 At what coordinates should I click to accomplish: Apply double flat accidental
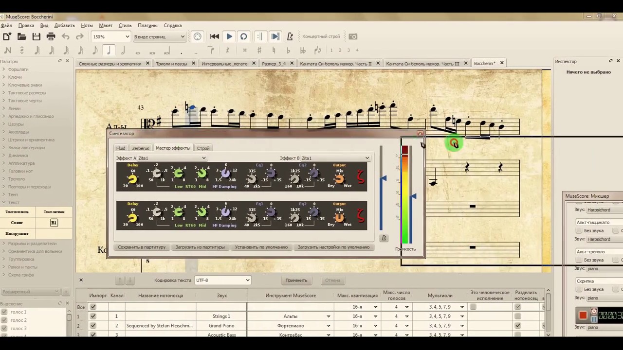point(303,50)
